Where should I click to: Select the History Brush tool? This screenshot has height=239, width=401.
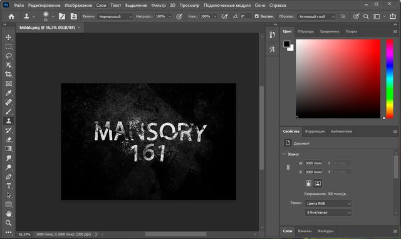pos(8,130)
